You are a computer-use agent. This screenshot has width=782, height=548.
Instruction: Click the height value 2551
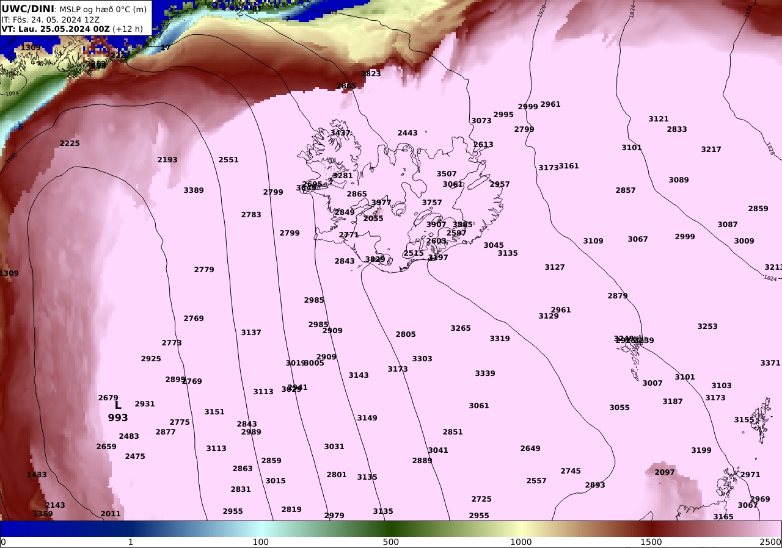228,160
